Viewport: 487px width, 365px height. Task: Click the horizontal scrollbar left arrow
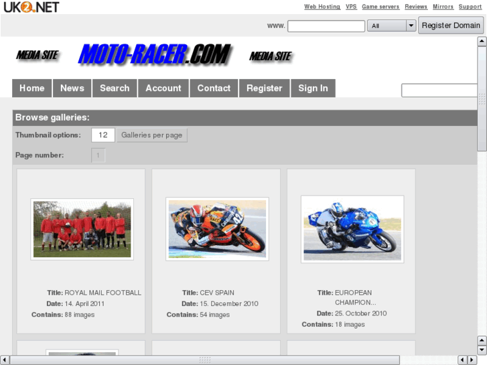pyautogui.click(x=4, y=360)
